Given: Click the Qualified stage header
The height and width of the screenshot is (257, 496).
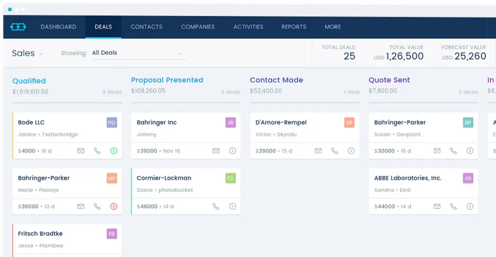Looking at the screenshot, I should 29,81.
